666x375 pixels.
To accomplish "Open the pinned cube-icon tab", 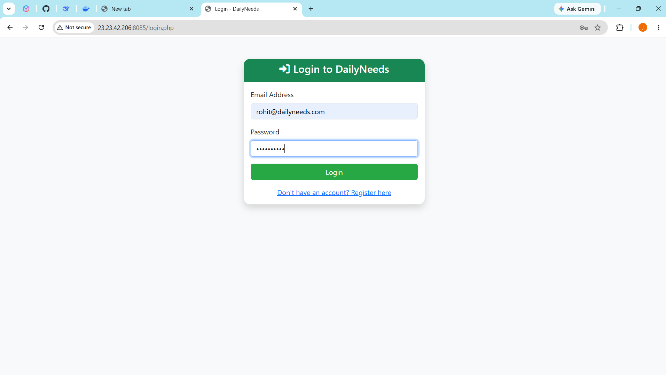I will pos(26,9).
